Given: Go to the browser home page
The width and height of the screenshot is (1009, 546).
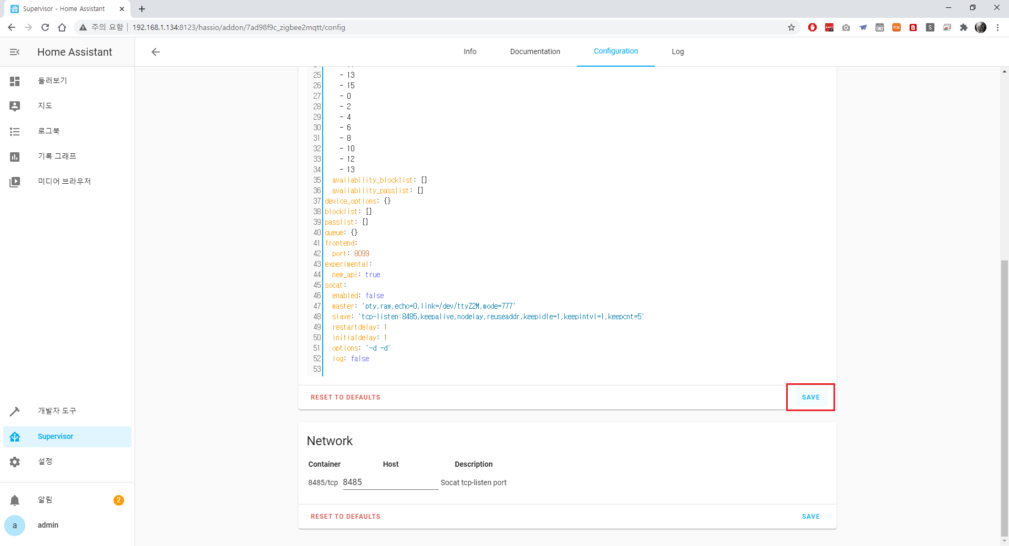Looking at the screenshot, I should (62, 27).
